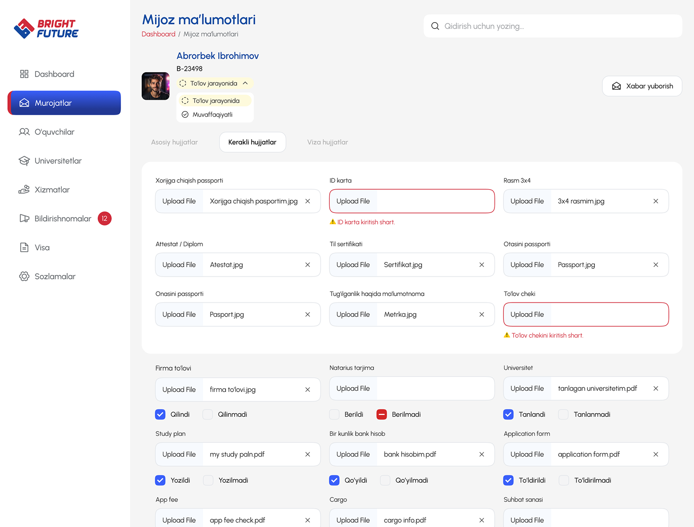Screen dimensions: 694x527
Task: Check the Berildi checkbox
Action: pyautogui.click(x=334, y=414)
